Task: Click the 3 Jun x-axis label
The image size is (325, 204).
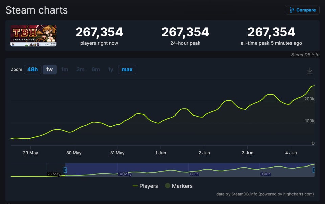Action: [247, 153]
